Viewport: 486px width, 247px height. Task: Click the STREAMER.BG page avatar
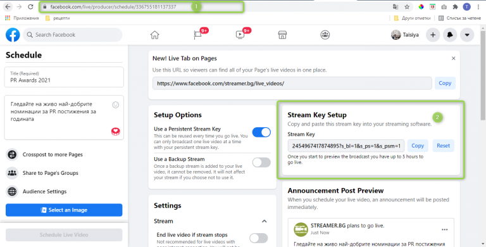coord(301,230)
